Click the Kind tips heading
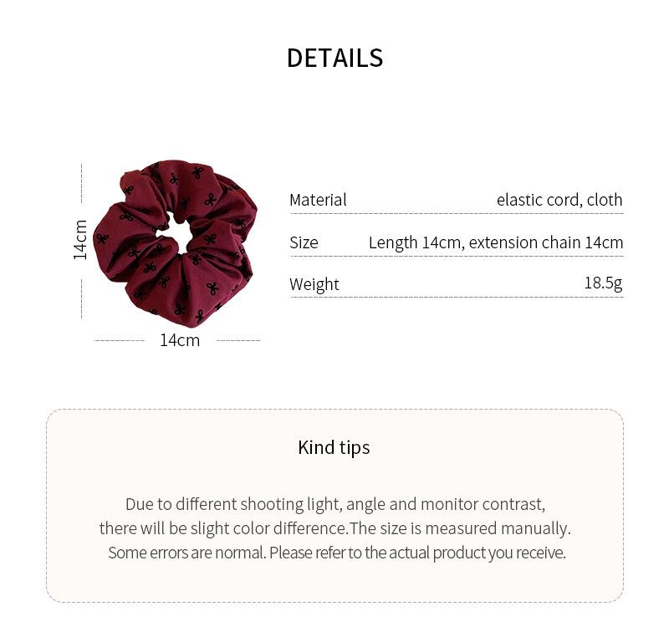The image size is (669, 632). (334, 447)
